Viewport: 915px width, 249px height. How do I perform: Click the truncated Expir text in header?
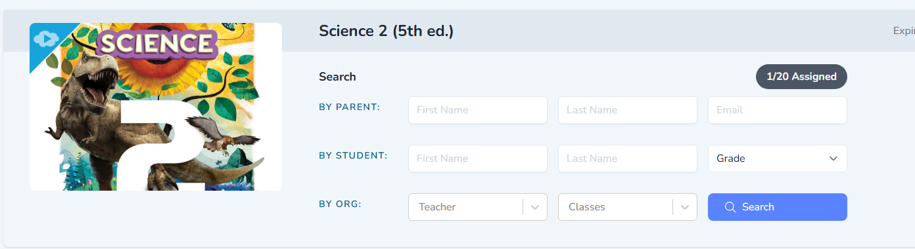pyautogui.click(x=904, y=31)
